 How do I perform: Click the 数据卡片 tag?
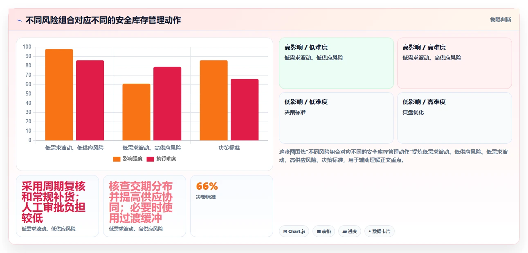click(380, 231)
